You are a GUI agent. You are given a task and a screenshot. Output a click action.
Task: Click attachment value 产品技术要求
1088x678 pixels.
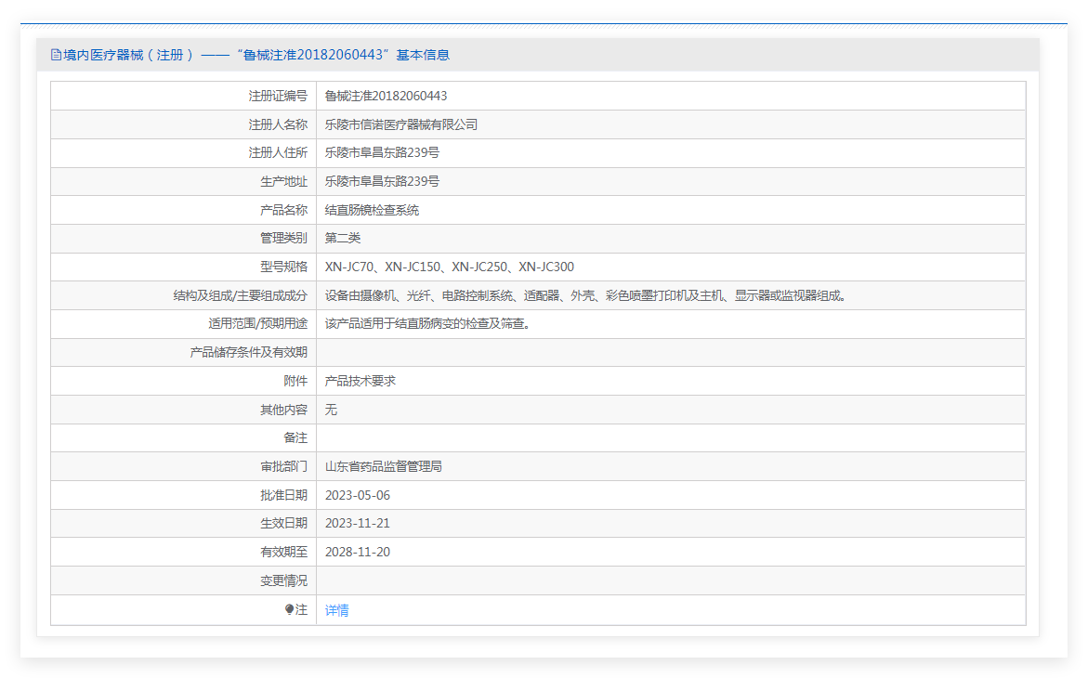coord(360,381)
